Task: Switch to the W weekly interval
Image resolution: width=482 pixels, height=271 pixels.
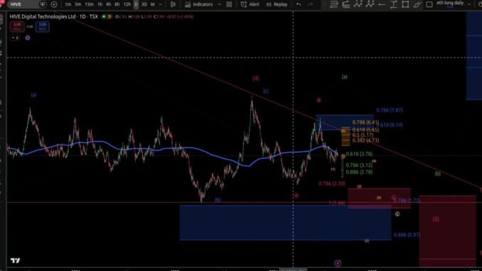Action: (x=153, y=4)
